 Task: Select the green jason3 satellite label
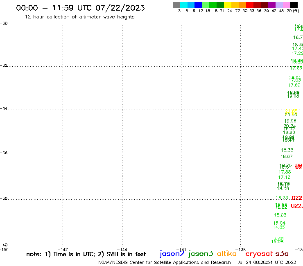tap(201, 254)
